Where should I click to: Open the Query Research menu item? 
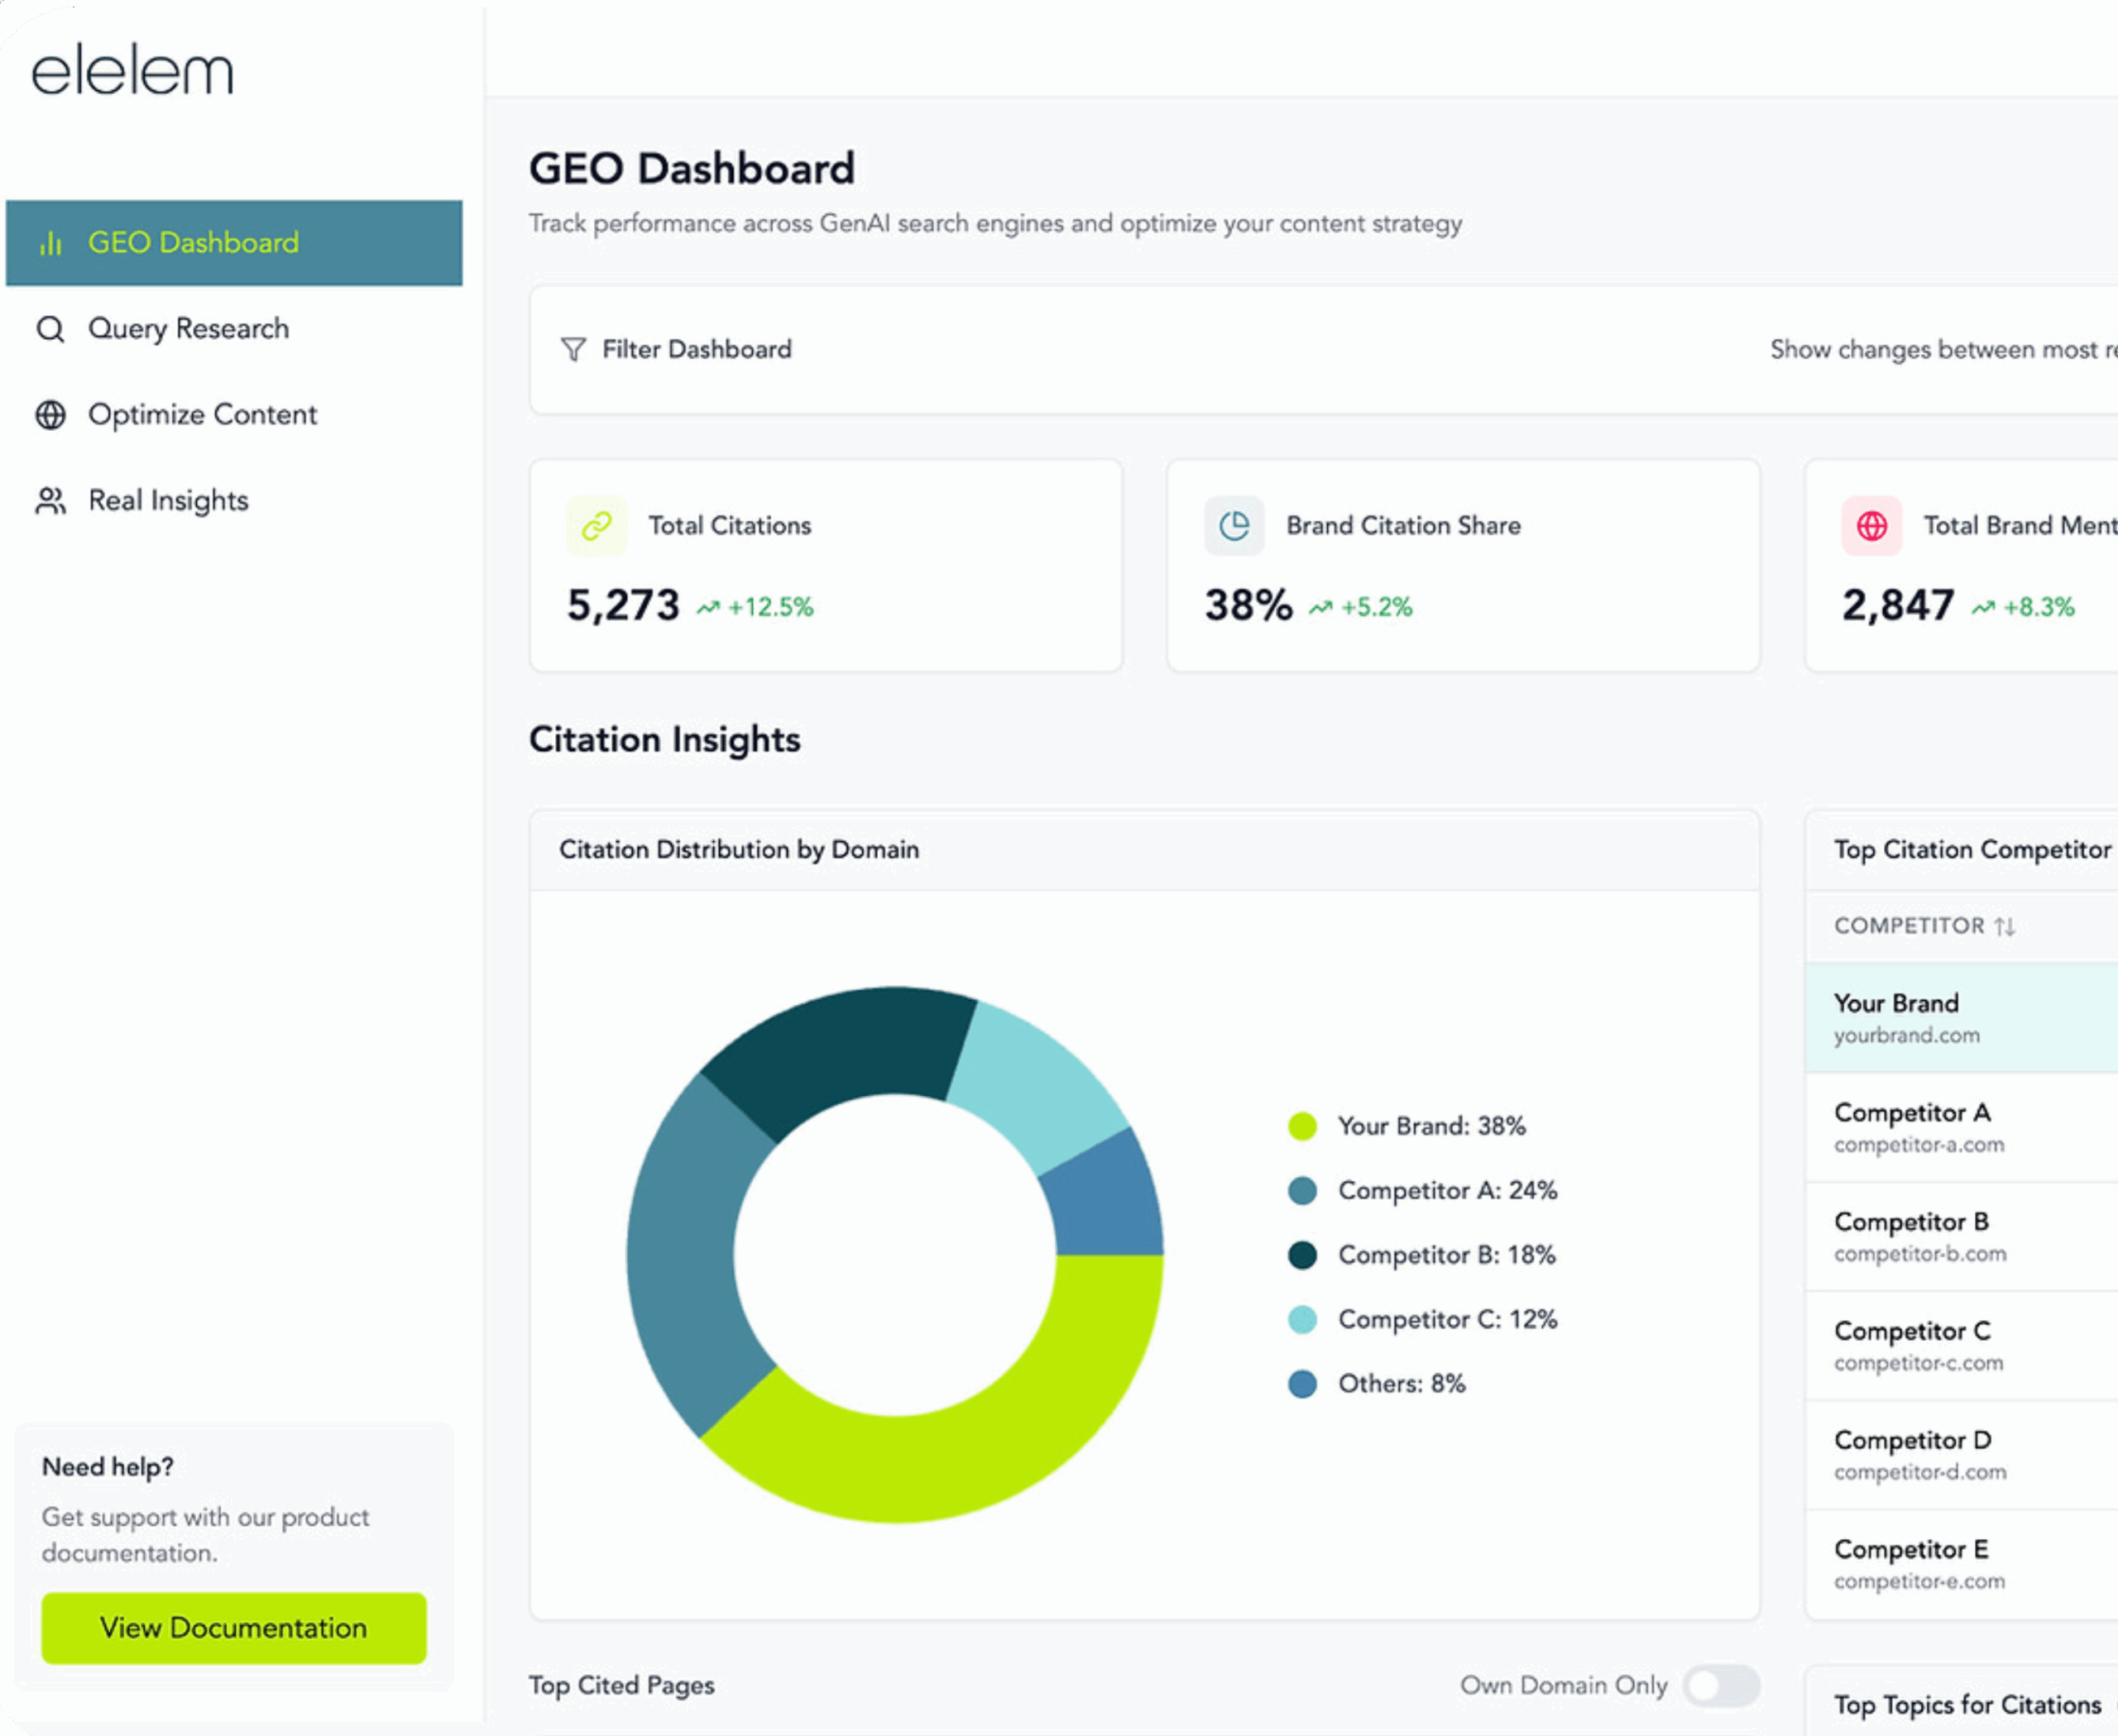tap(188, 329)
